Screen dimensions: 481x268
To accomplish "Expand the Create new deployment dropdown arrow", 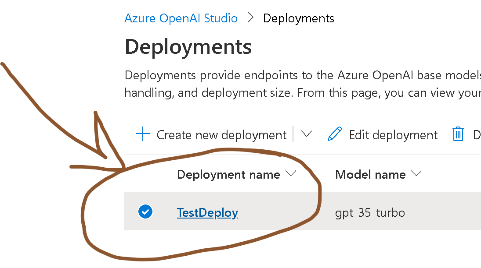I will click(x=307, y=134).
